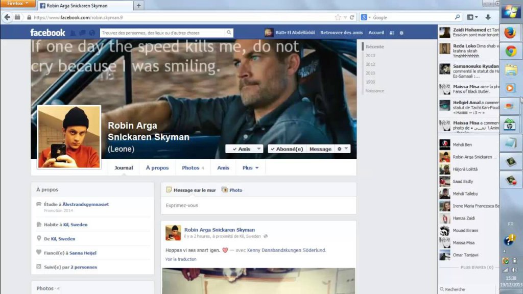Open post author Robin Arga Snickaren Skyman

point(220,230)
